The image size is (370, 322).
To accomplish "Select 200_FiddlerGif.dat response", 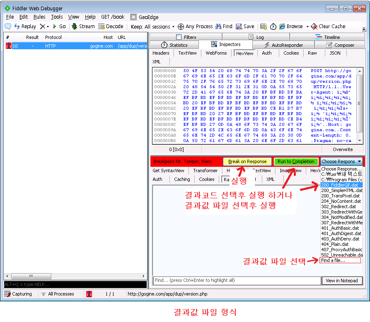I will (341, 185).
